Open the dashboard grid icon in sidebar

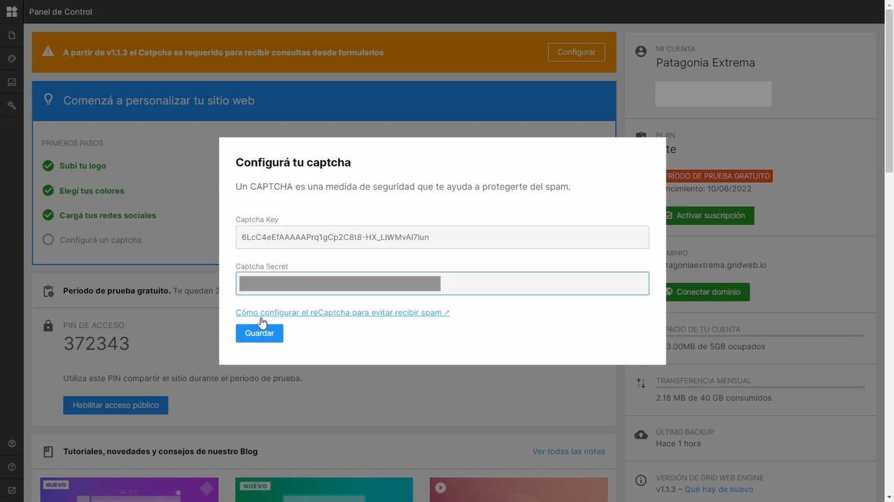12,12
